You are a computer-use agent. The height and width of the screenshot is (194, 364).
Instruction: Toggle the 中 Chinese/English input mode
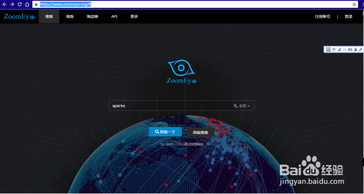[x=334, y=50]
